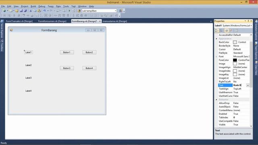Open the New Project dropdown arrow
This screenshot has width=258, height=145.
7,11
